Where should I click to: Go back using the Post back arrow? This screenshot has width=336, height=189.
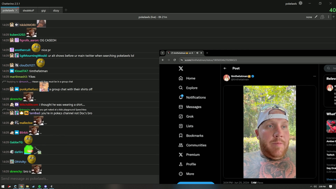pyautogui.click(x=225, y=68)
